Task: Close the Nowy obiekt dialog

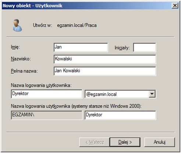Action: 175,6
